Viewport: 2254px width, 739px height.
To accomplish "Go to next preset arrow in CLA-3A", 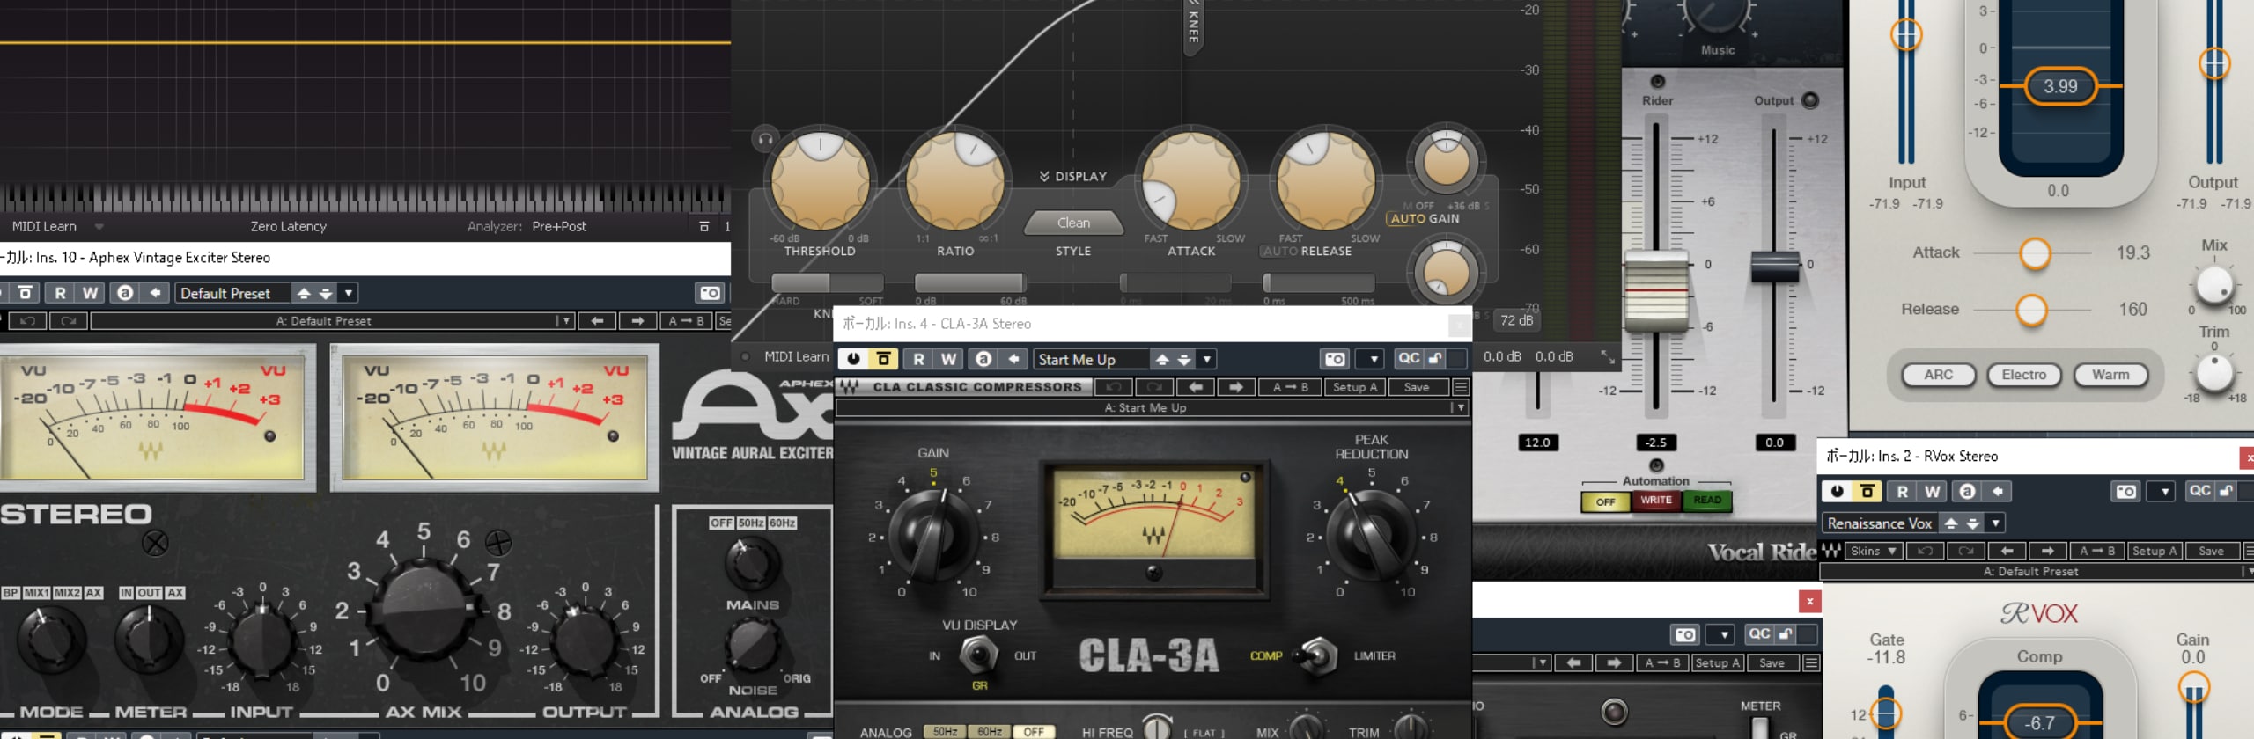I will (x=1236, y=387).
